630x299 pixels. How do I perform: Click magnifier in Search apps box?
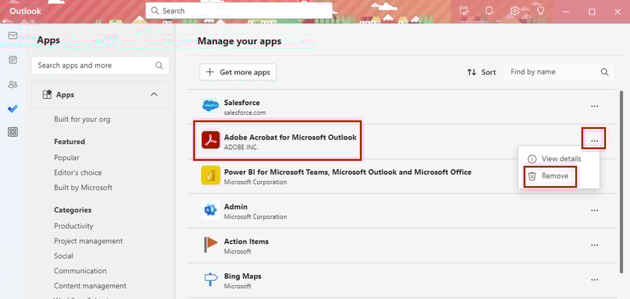coord(159,65)
